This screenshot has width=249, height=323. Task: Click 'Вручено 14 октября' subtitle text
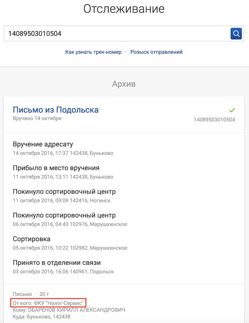click(x=37, y=118)
